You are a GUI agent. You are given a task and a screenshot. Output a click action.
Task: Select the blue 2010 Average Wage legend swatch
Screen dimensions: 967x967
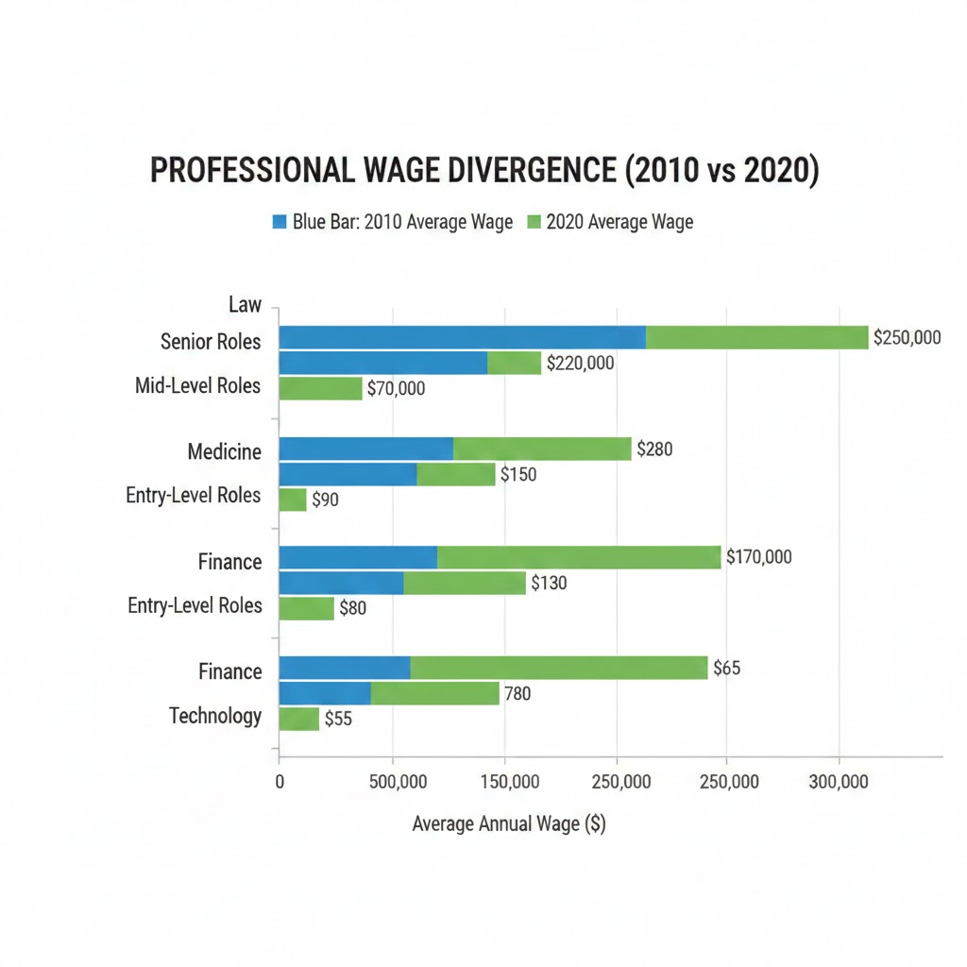[279, 221]
